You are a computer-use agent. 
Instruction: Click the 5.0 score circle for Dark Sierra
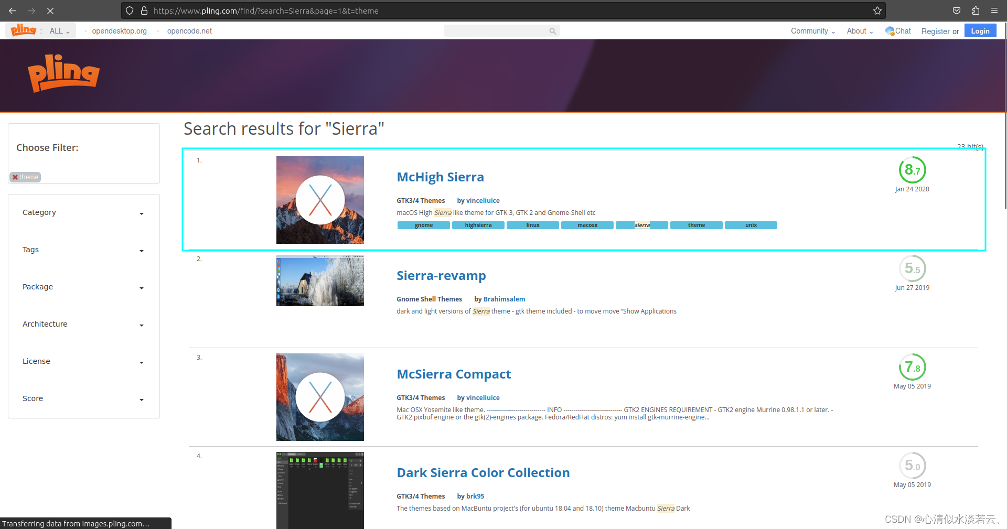(912, 466)
